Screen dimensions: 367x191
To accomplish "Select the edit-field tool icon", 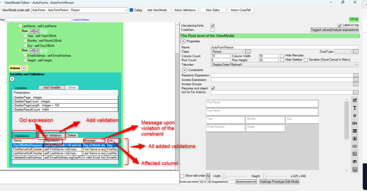I will (x=355, y=100).
